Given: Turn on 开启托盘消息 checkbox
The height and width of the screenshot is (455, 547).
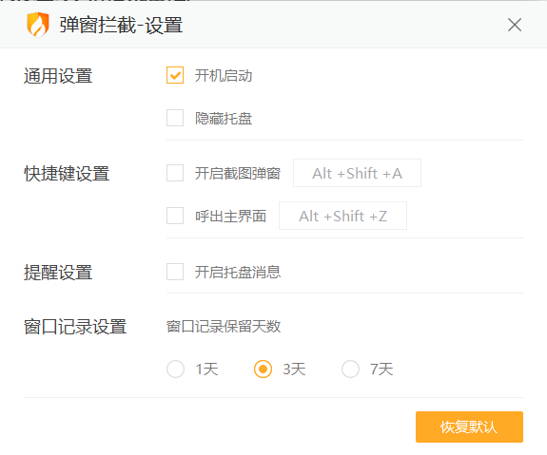Looking at the screenshot, I should pos(175,272).
